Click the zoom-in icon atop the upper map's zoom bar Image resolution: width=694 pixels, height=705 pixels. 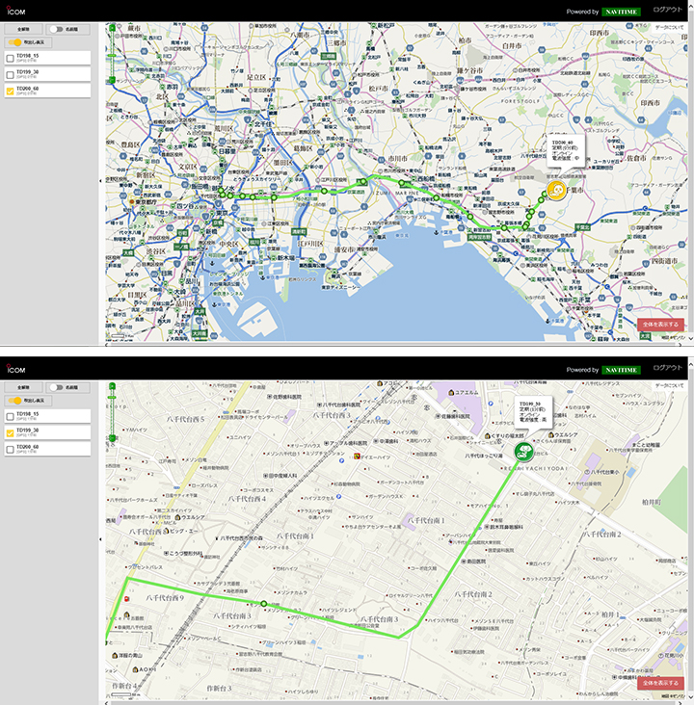coord(113,28)
